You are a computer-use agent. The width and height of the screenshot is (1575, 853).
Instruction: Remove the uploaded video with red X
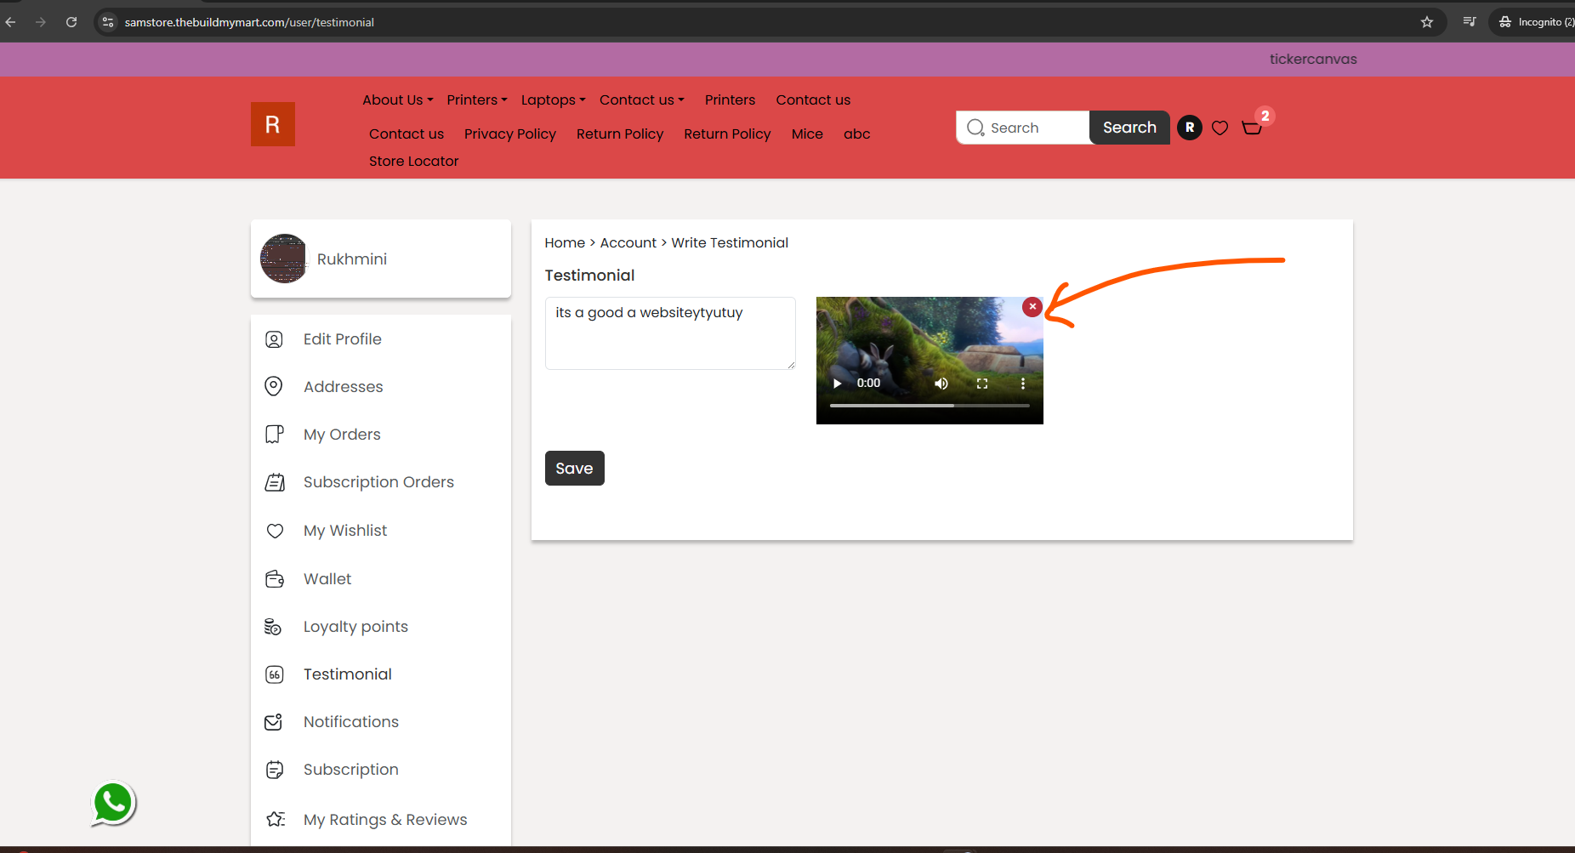1032,307
